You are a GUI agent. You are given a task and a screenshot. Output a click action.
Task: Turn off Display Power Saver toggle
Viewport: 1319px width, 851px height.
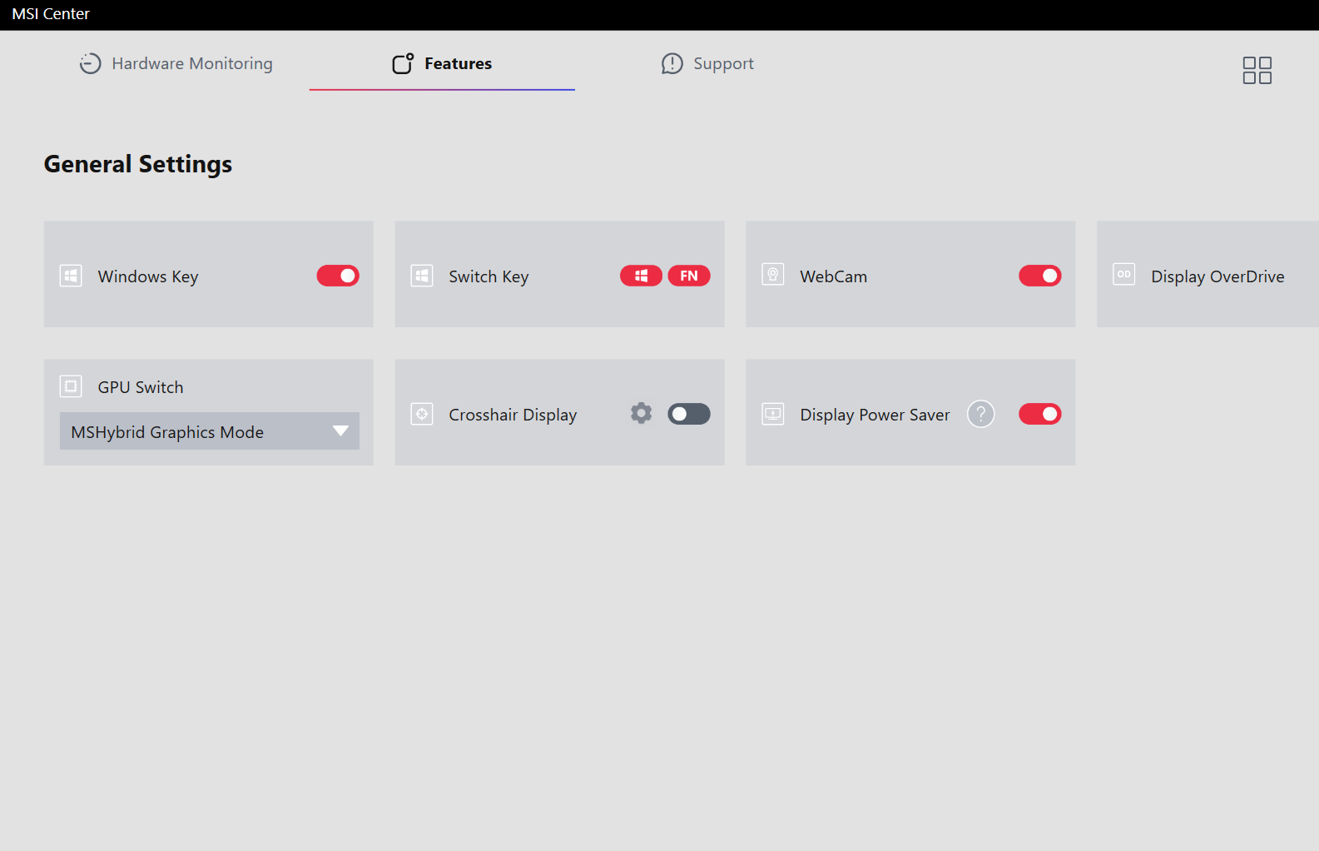tap(1039, 414)
